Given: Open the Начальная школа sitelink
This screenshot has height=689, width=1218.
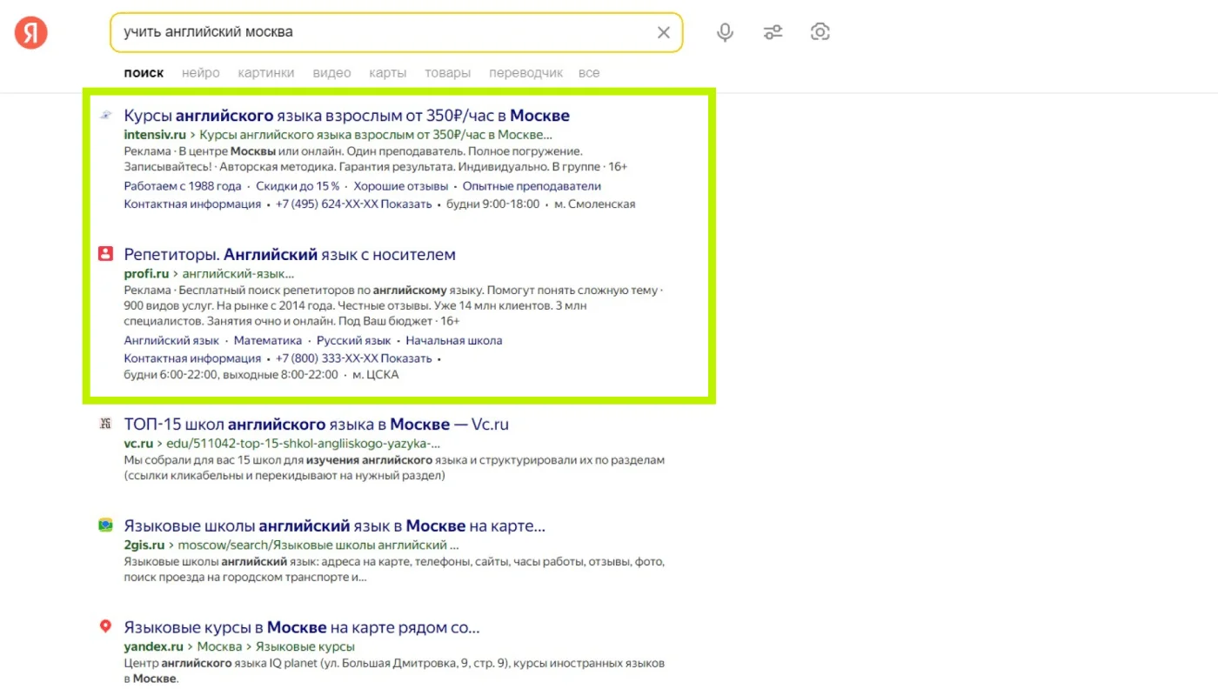Looking at the screenshot, I should click(454, 341).
